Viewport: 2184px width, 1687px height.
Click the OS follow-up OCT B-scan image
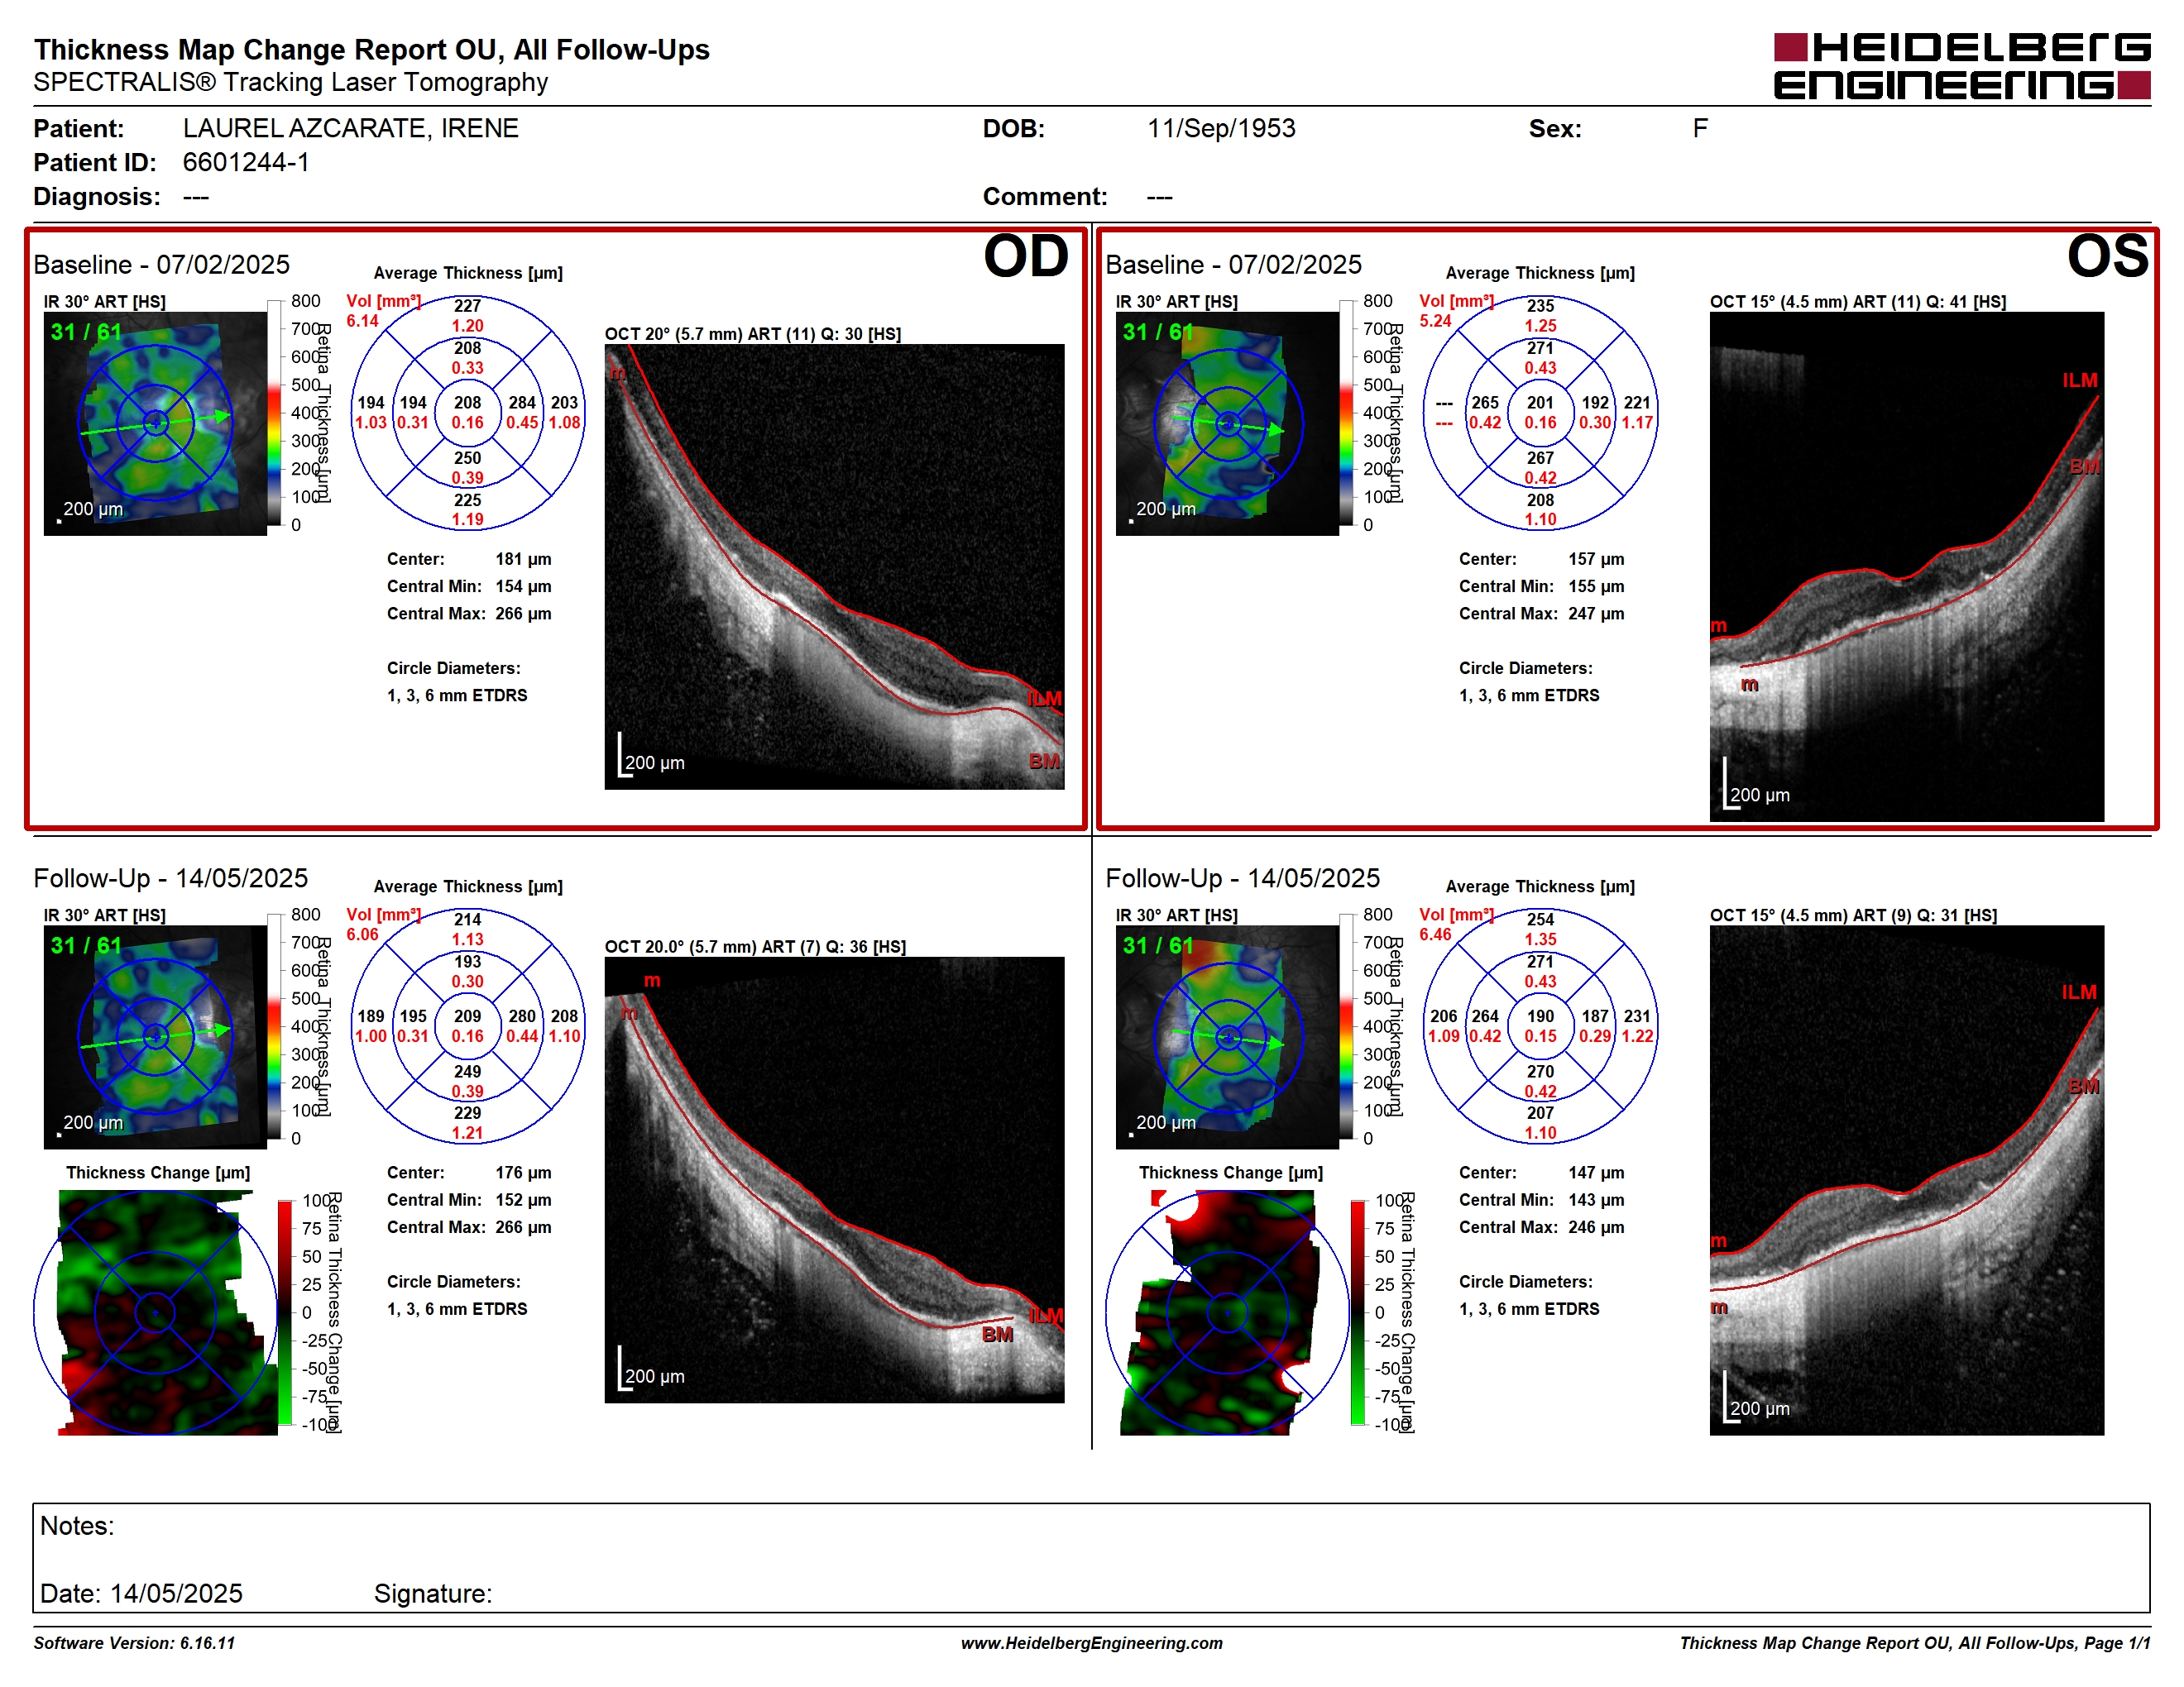(1907, 1180)
